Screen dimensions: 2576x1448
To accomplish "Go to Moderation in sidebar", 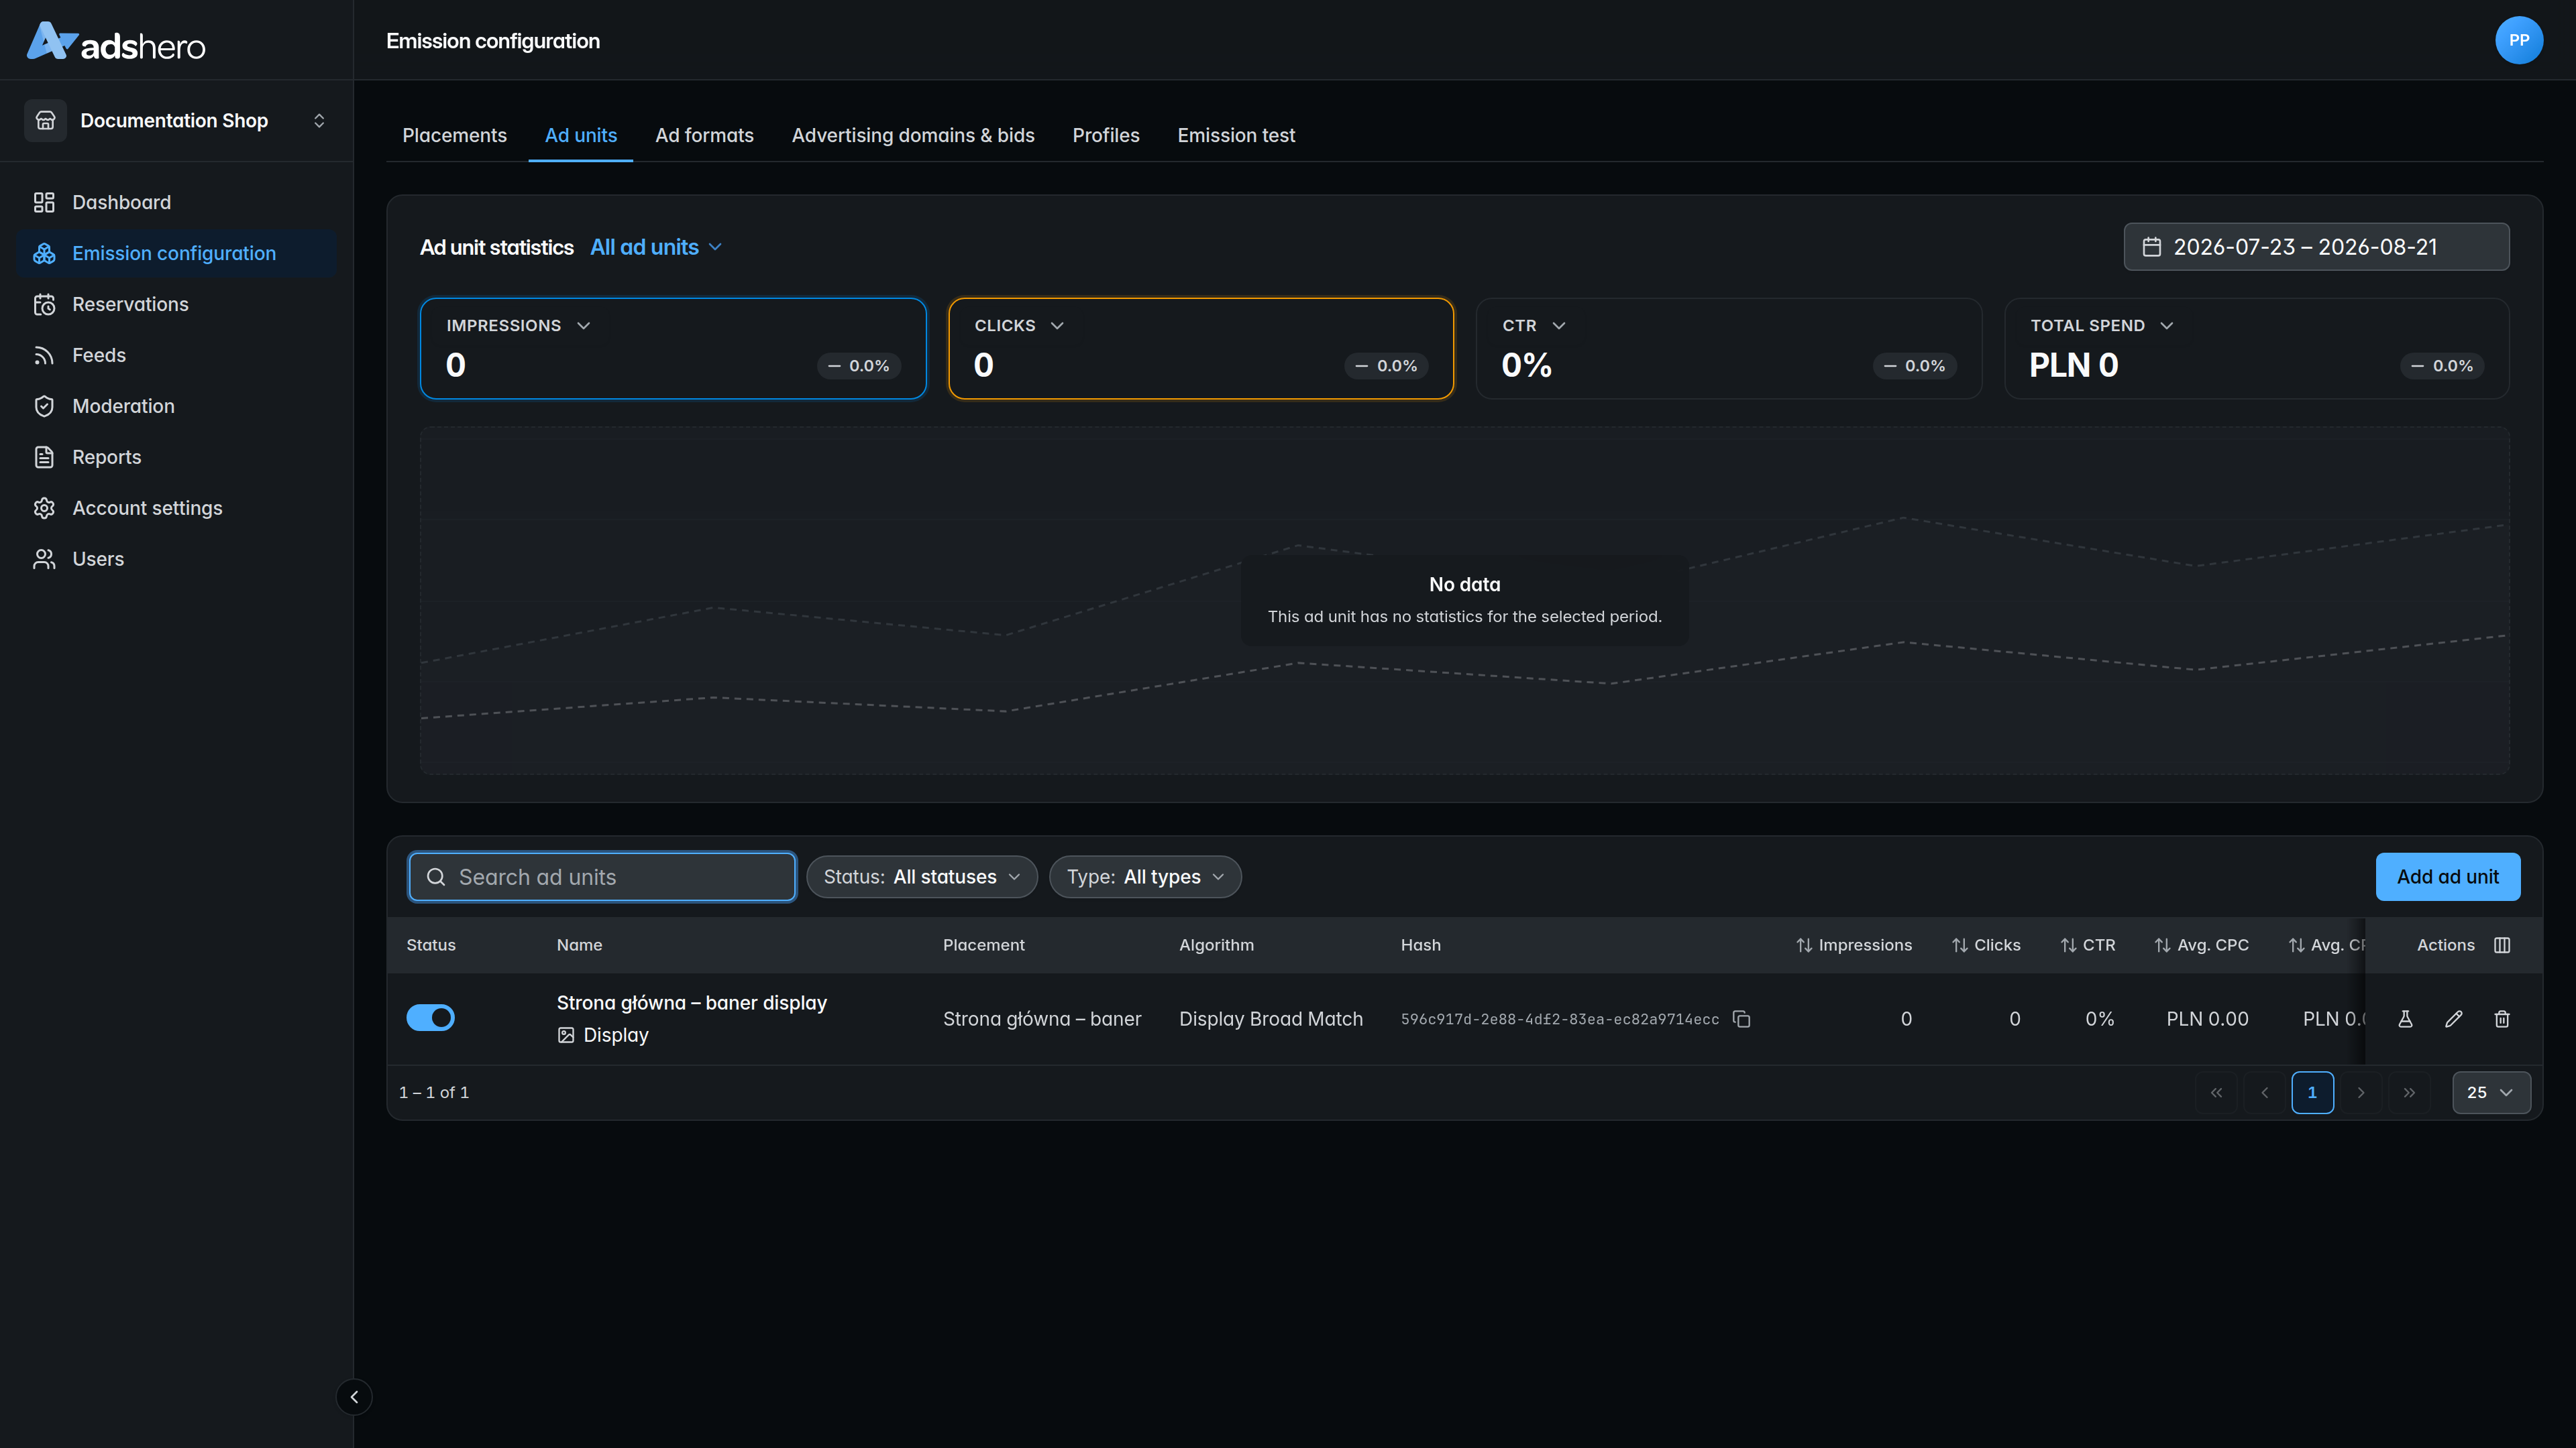I will coord(123,406).
